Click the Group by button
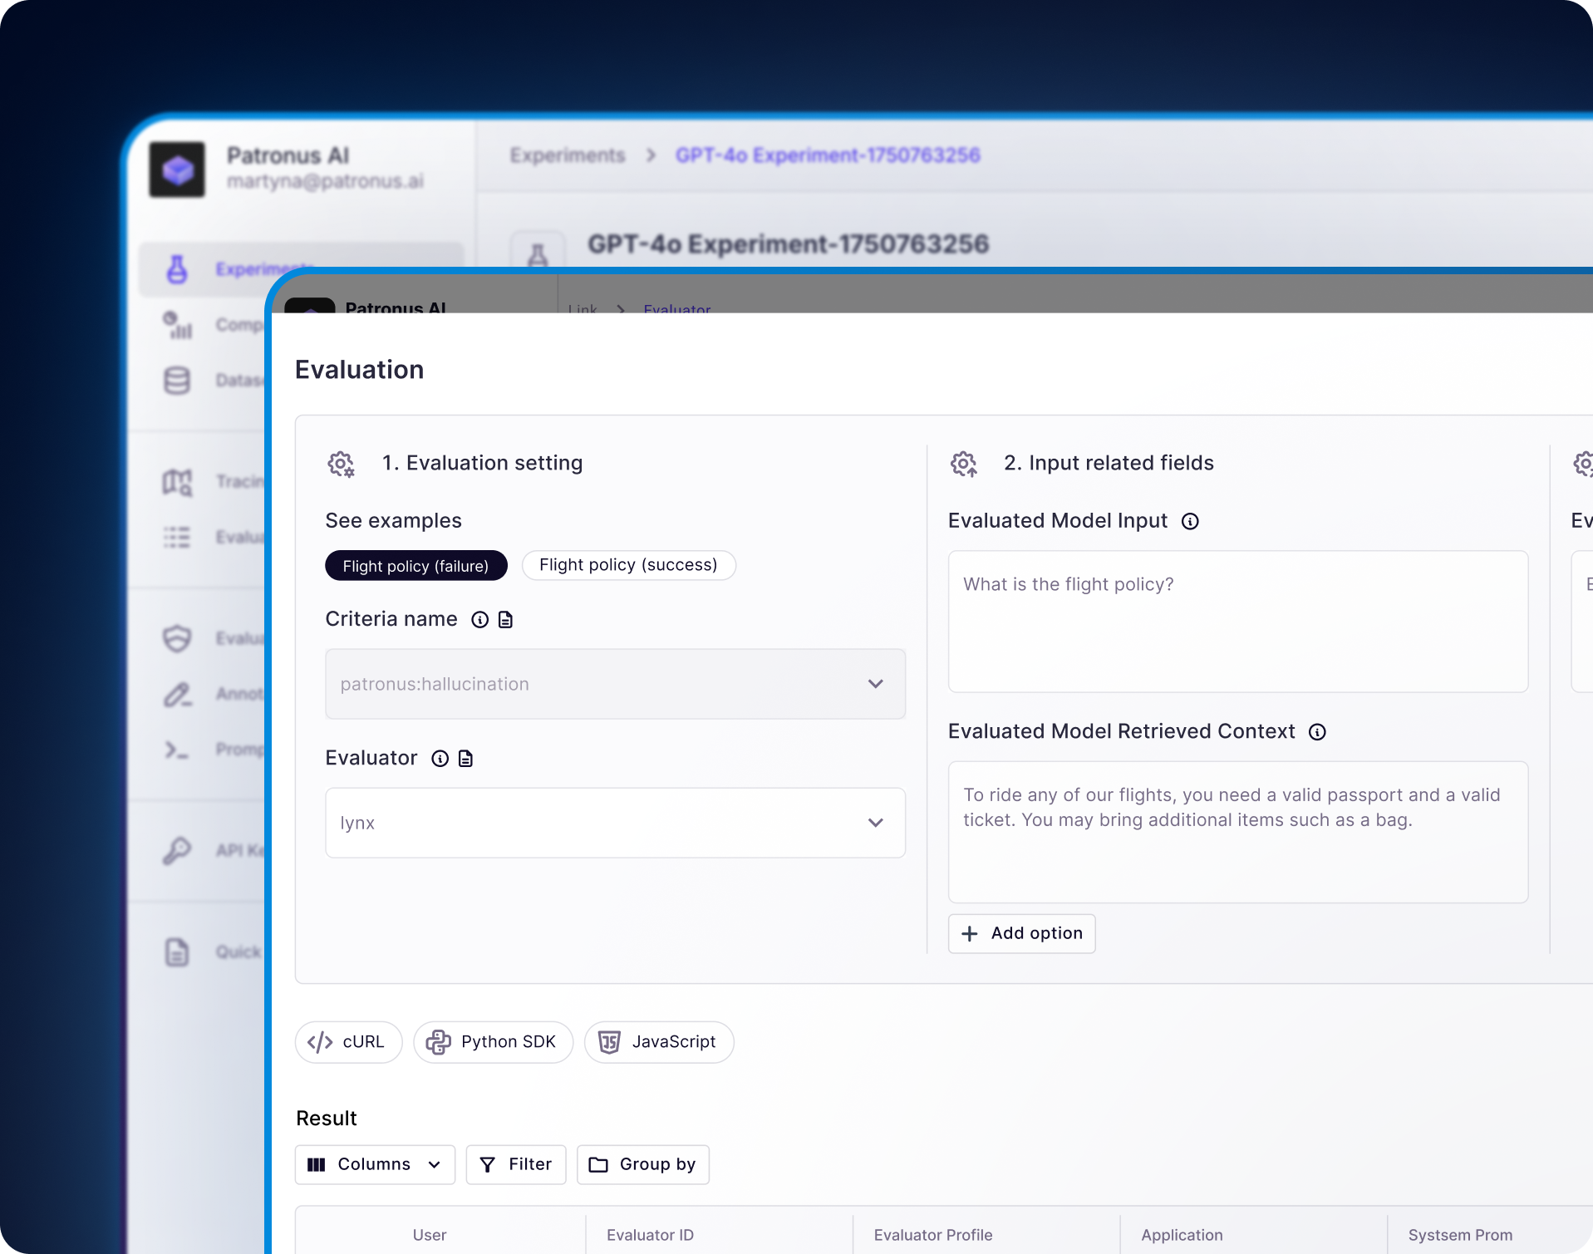This screenshot has width=1593, height=1254. coord(643,1164)
